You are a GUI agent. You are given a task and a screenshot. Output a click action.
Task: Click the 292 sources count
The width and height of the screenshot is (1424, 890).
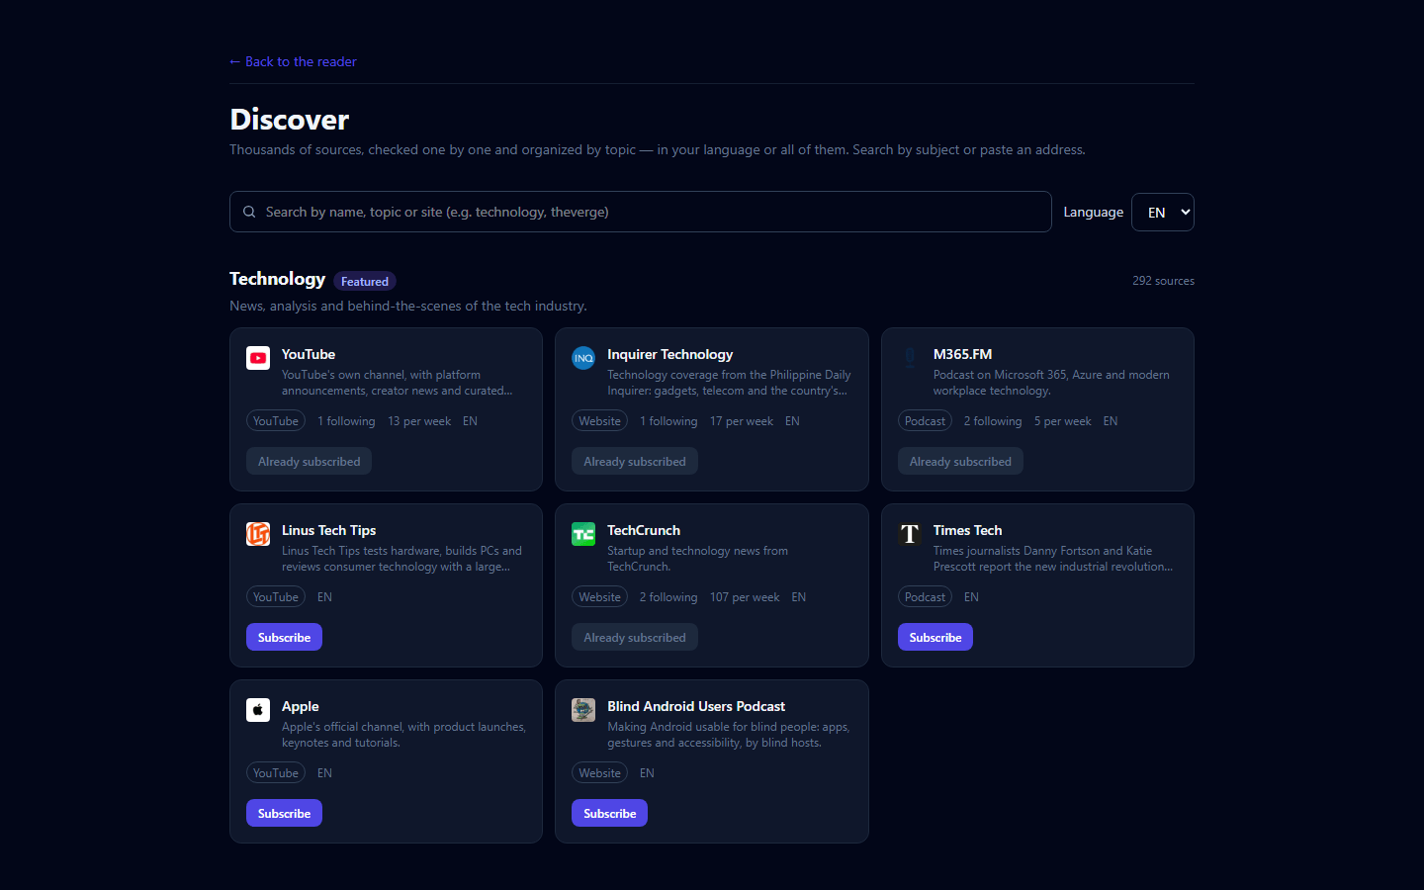pos(1163,281)
